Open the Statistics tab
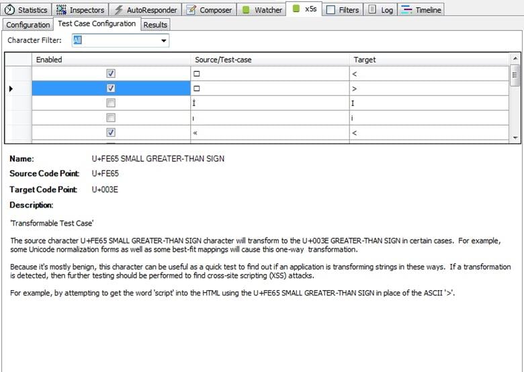Screen dimensions: 524x372 tap(27, 10)
